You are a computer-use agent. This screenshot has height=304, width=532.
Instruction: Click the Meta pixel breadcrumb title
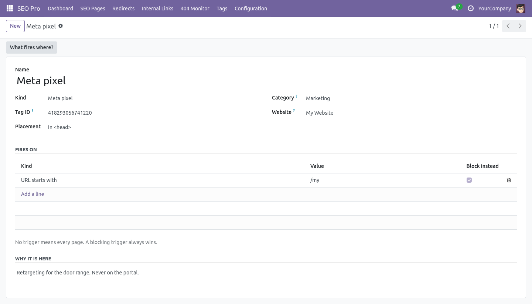tap(41, 26)
